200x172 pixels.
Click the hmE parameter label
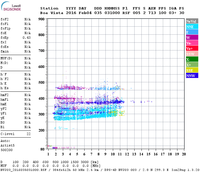click(3, 104)
